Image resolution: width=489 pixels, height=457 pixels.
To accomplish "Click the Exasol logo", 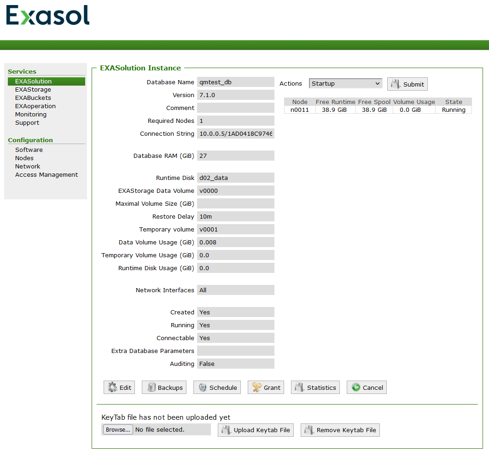I will [47, 15].
